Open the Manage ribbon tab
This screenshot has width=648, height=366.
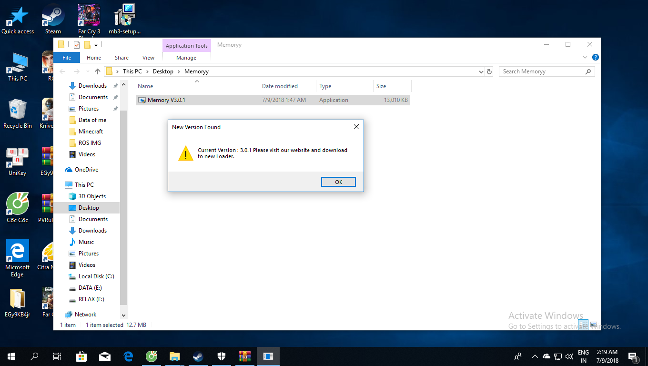point(186,58)
